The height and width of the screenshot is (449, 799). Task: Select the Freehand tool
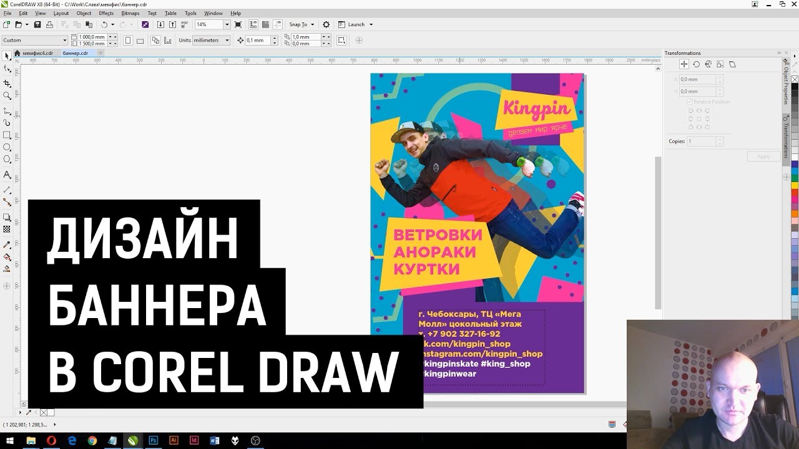pos(7,110)
